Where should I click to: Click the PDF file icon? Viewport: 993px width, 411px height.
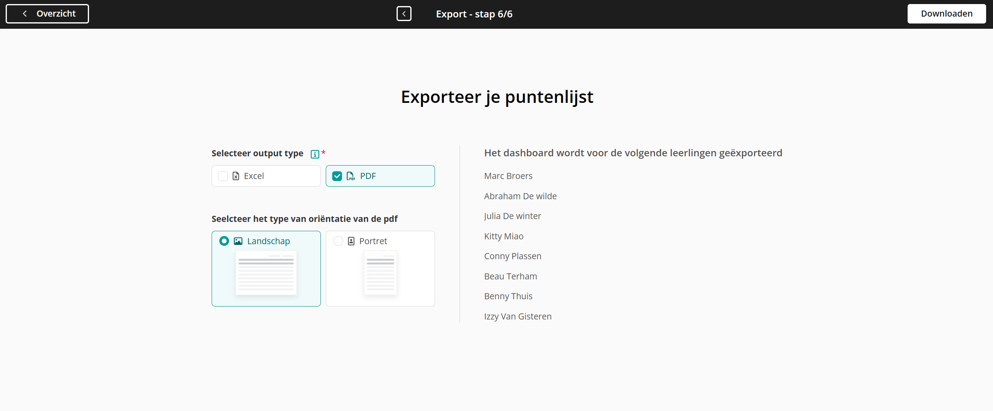coord(351,176)
